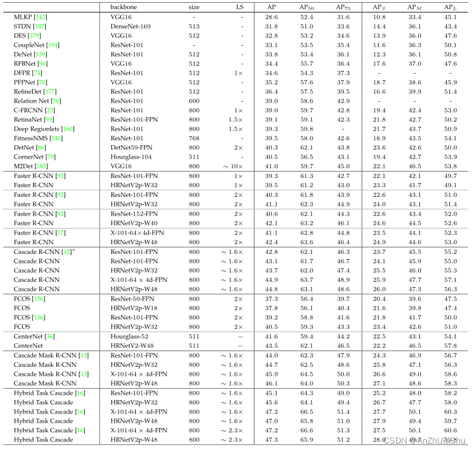Select AP '47.3' in last Hybrid Task Cascade row
The width and height of the screenshot is (473, 449).
272,440
